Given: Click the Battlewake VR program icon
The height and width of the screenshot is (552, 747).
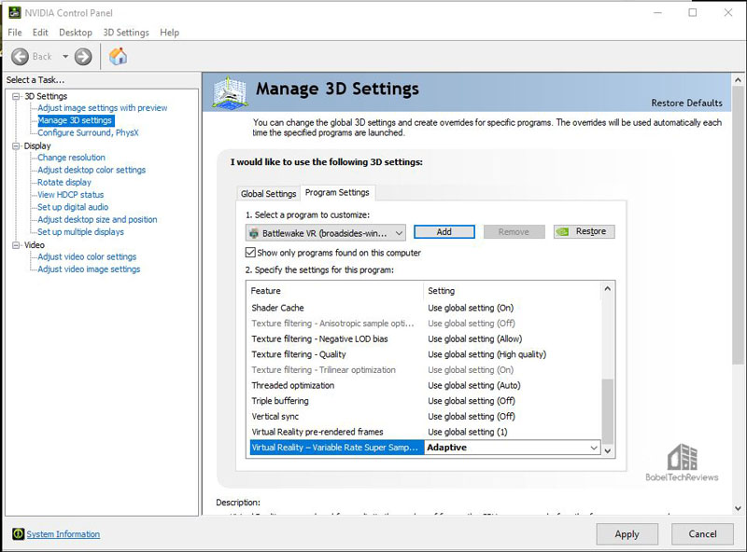Looking at the screenshot, I should pyautogui.click(x=254, y=233).
